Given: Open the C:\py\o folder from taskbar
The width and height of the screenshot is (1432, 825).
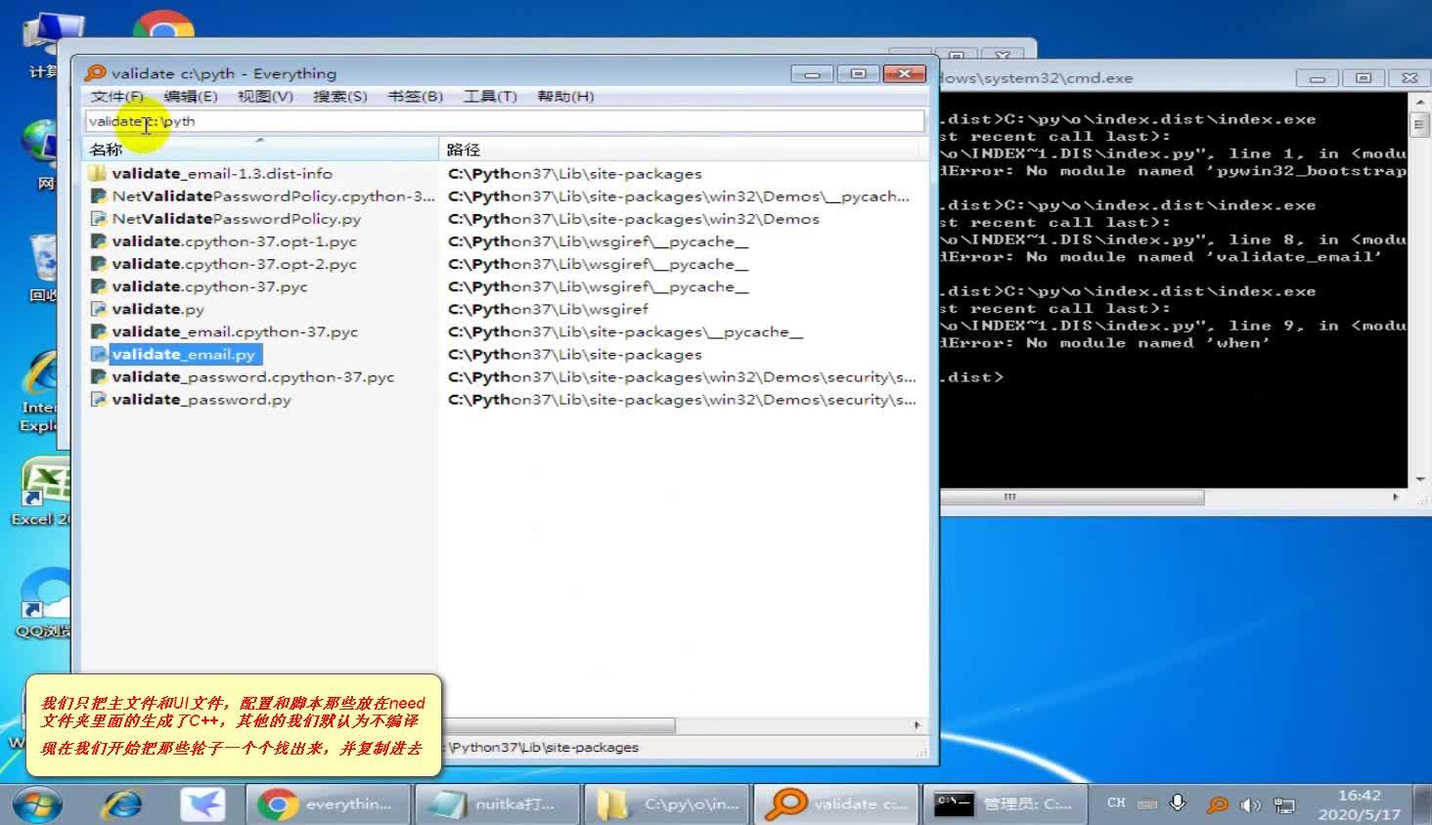Looking at the screenshot, I should point(666,803).
